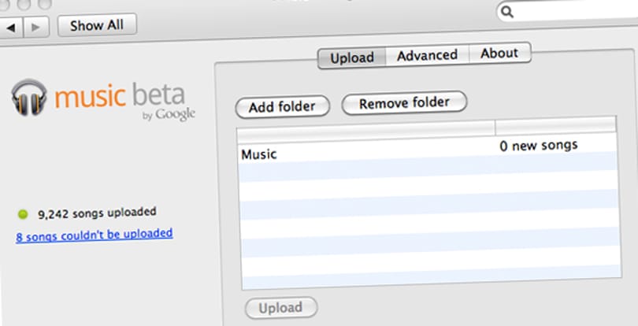Screen dimensions: 638x326
Task: Click the magnifying glass search icon
Action: pos(507,12)
